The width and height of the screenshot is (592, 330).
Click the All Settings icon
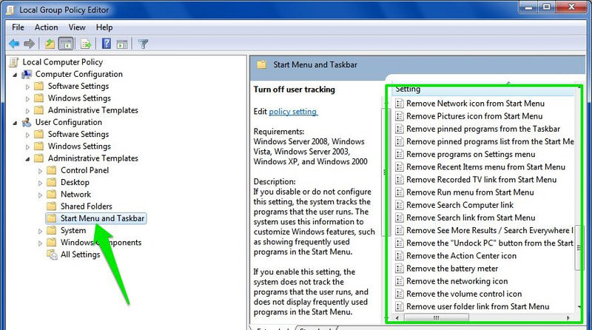52,255
